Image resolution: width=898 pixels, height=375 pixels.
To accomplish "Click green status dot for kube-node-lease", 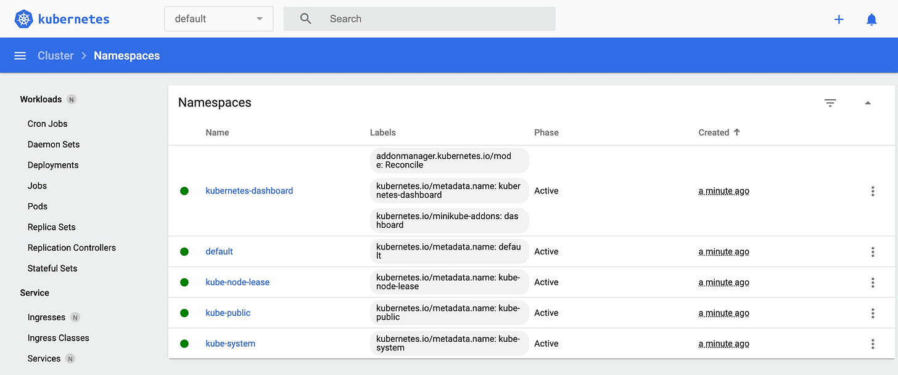I will 184,282.
